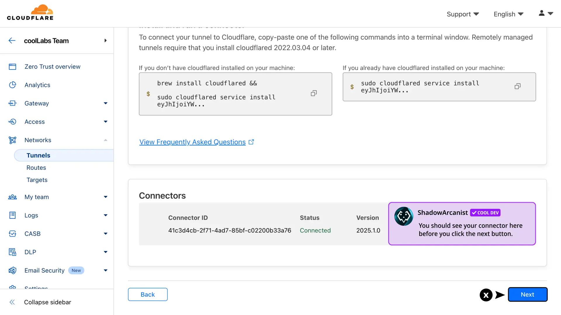Collapse the Networks sidebar section
This screenshot has height=315, width=561.
click(x=105, y=140)
